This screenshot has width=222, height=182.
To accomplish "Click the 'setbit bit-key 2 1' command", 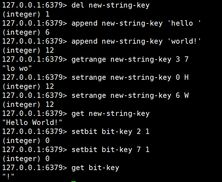I will 110,132.
